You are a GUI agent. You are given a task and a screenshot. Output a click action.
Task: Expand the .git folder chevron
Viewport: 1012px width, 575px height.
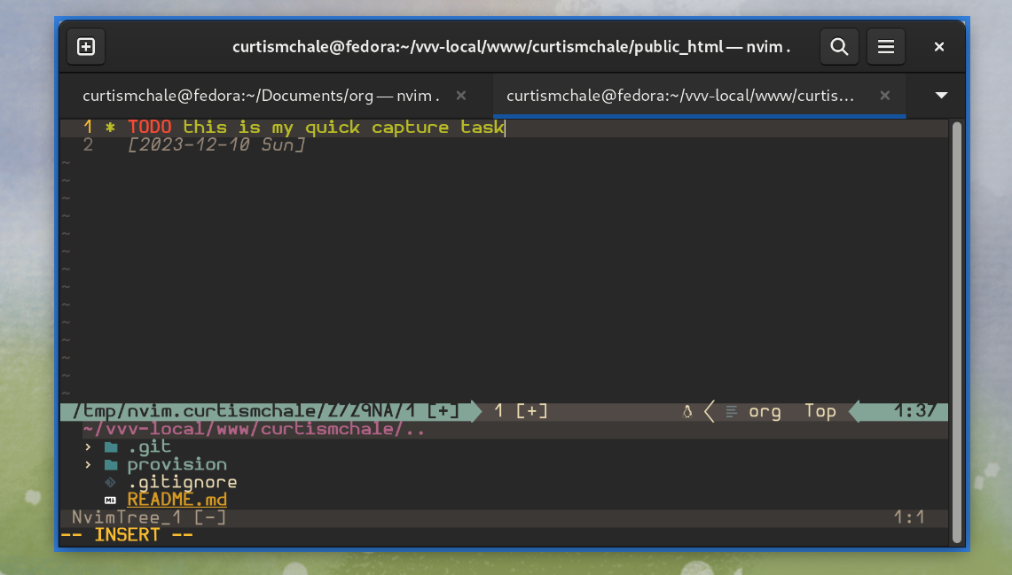coord(88,447)
